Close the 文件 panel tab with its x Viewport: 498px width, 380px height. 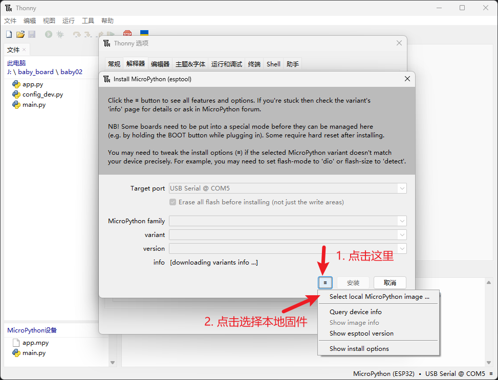click(24, 50)
